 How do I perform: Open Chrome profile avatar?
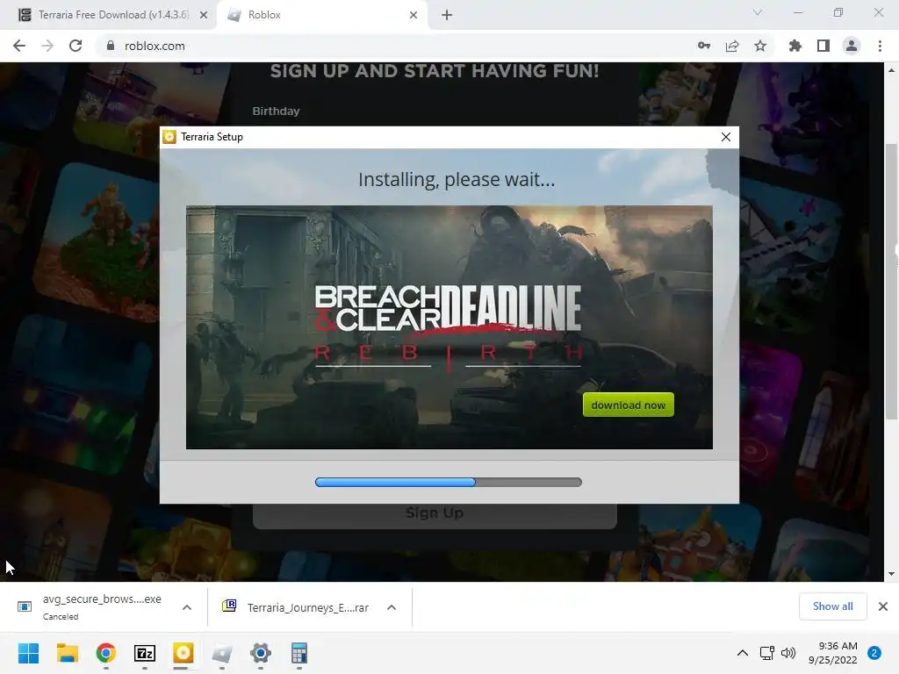852,46
